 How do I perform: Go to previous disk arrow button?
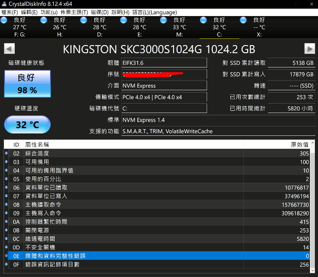click(x=9, y=49)
